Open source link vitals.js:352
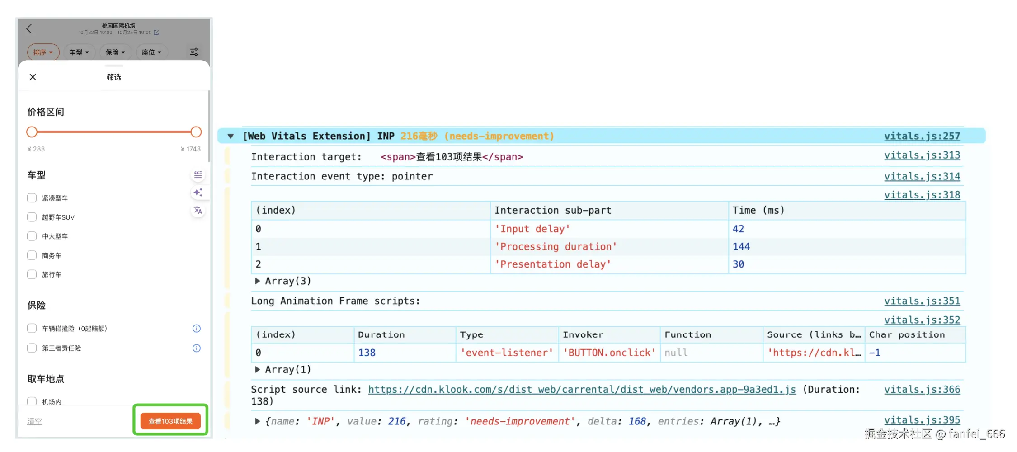 pos(922,320)
